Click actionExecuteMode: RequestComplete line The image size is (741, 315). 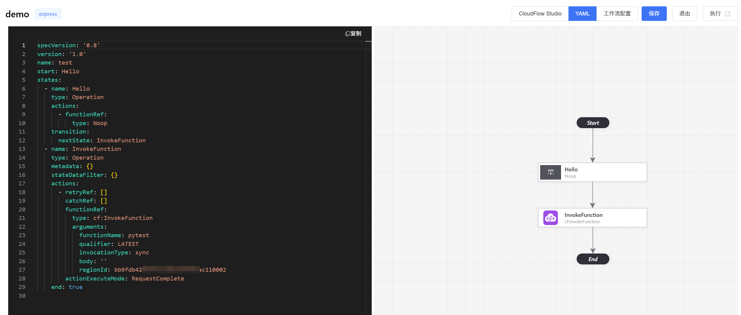tap(125, 278)
